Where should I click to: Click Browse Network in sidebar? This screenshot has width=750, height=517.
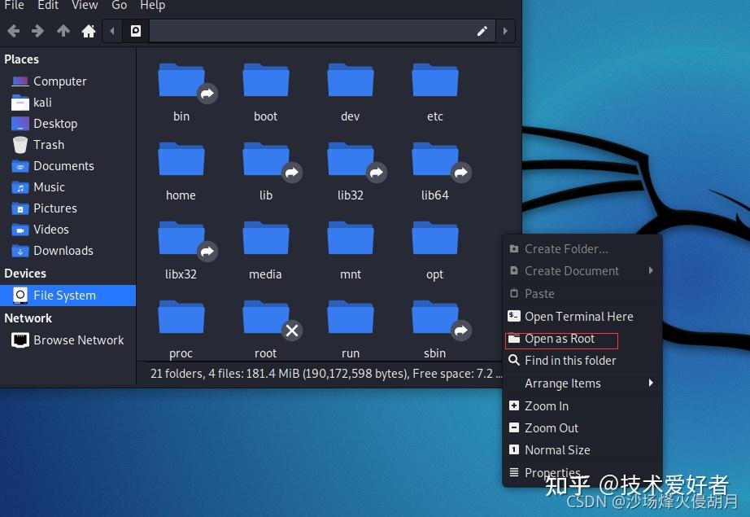68,340
